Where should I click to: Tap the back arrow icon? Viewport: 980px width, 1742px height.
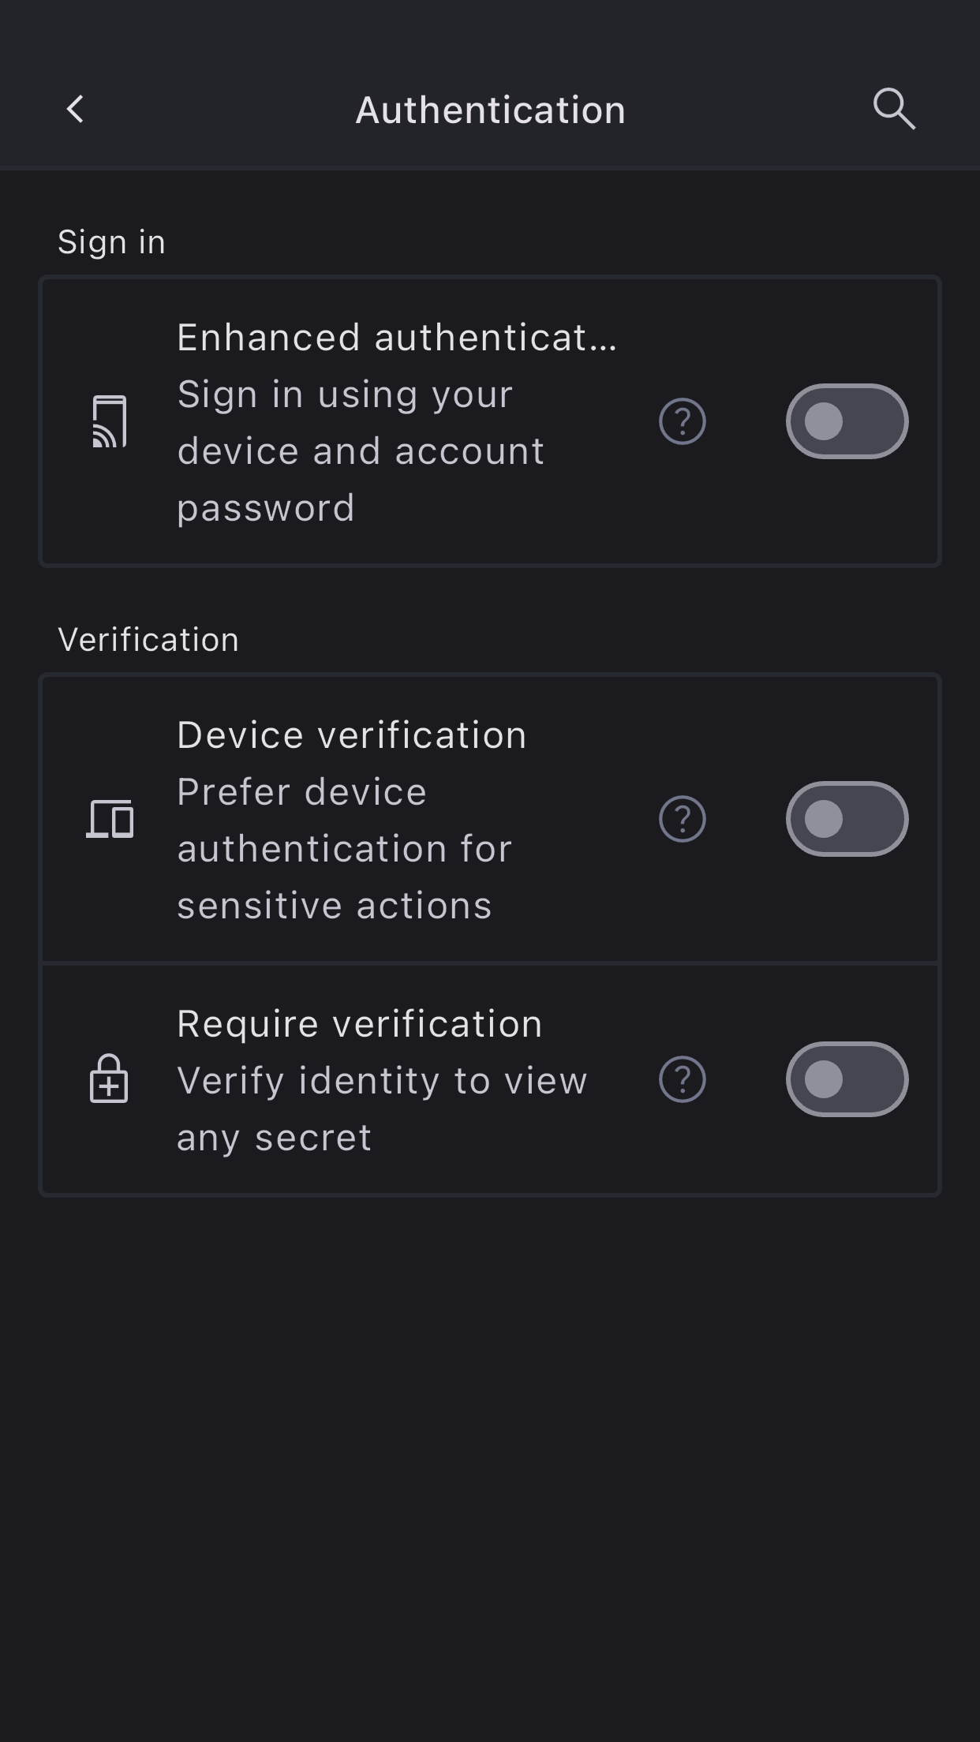coord(76,110)
